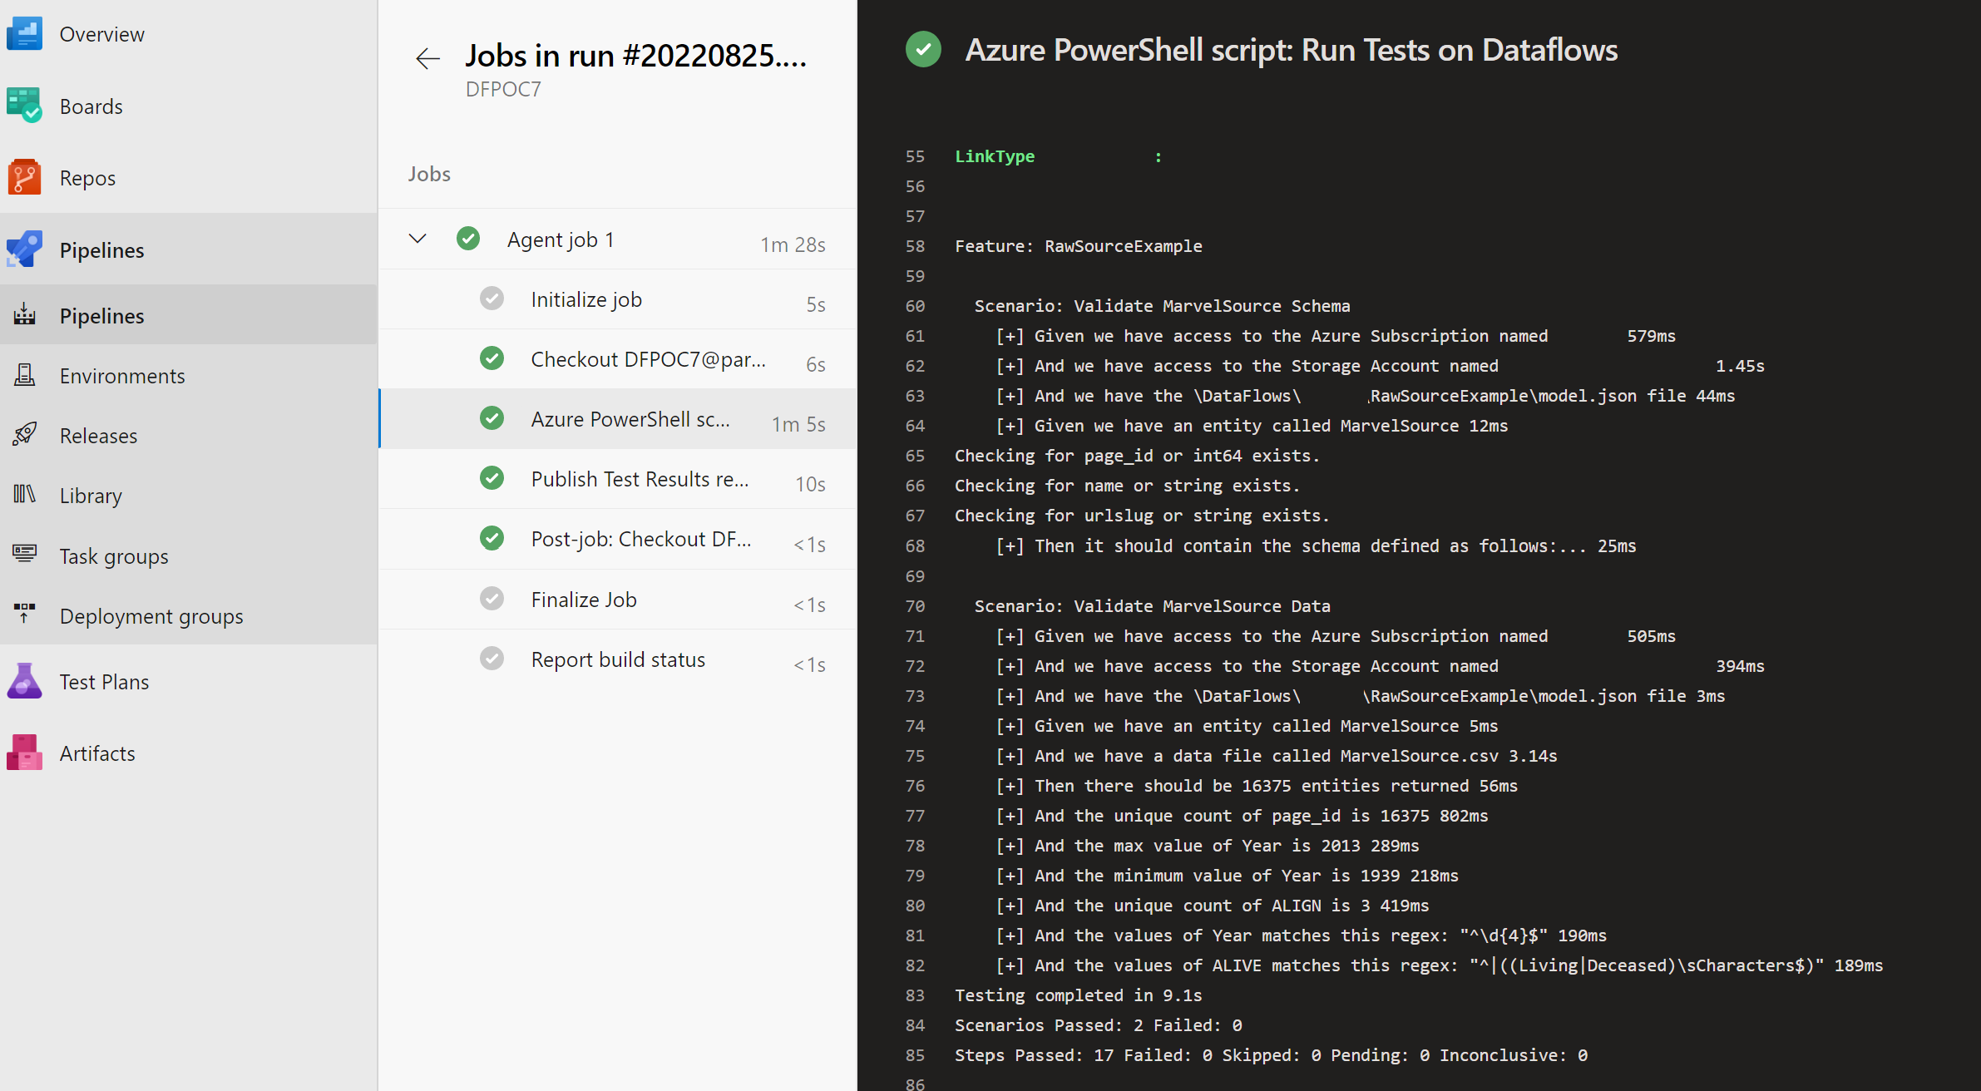Click the Repos icon
The image size is (1981, 1091).
pyautogui.click(x=24, y=178)
